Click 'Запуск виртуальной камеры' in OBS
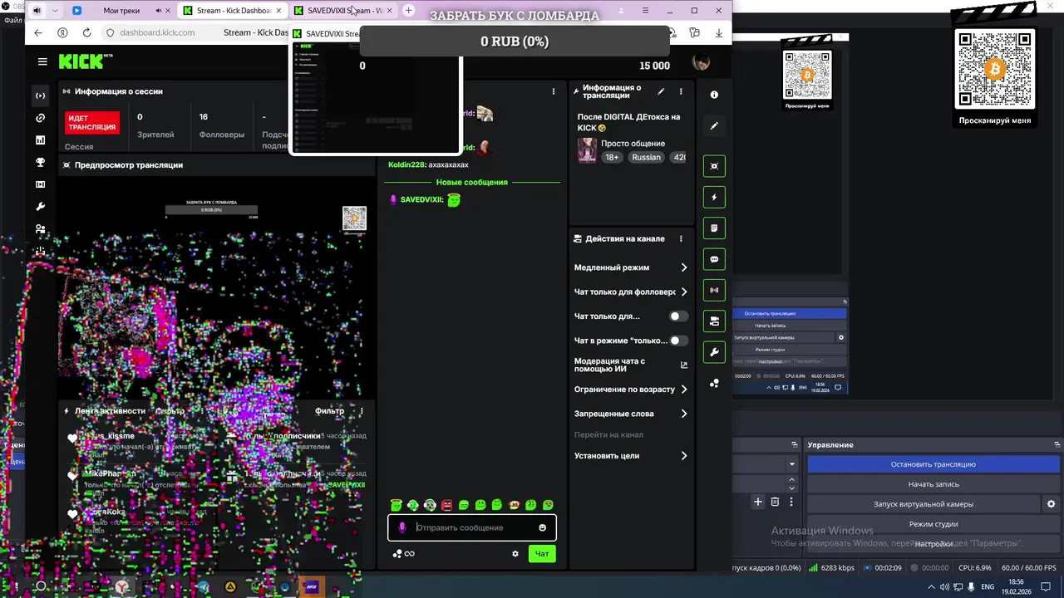 pyautogui.click(x=924, y=504)
